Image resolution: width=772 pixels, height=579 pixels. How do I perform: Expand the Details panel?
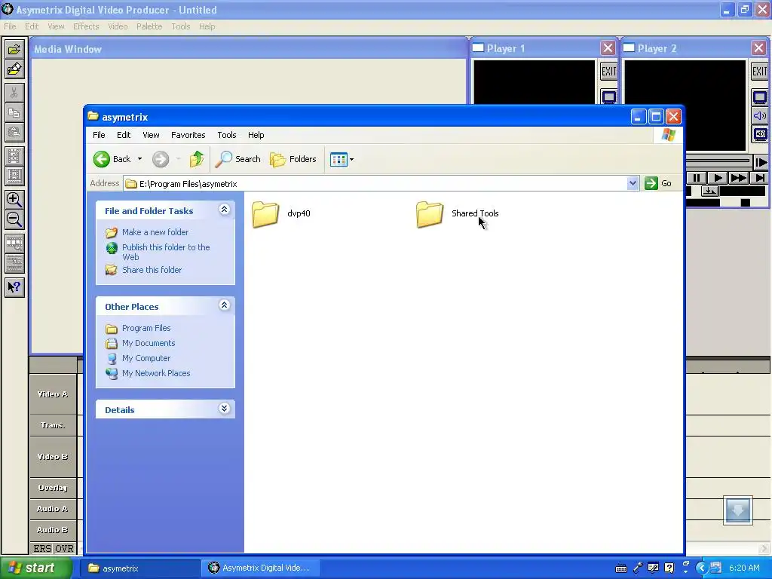224,409
